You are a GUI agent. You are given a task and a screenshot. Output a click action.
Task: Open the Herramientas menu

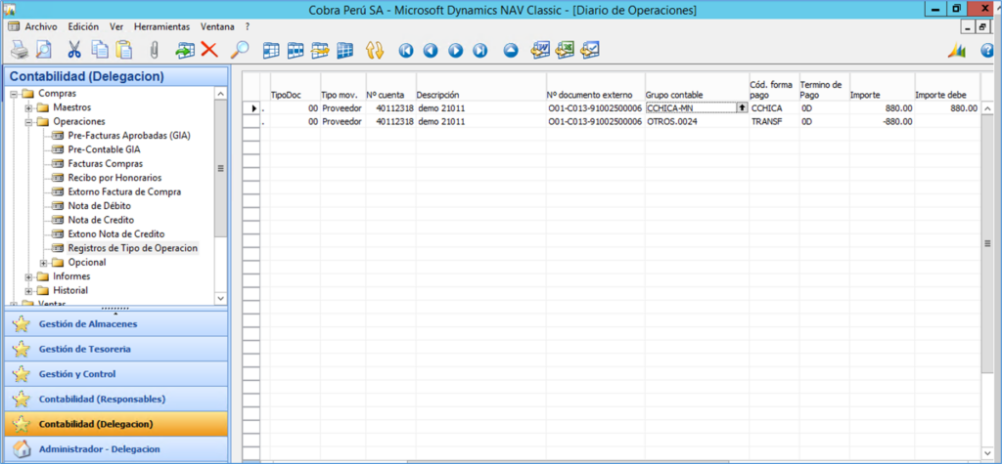[162, 26]
